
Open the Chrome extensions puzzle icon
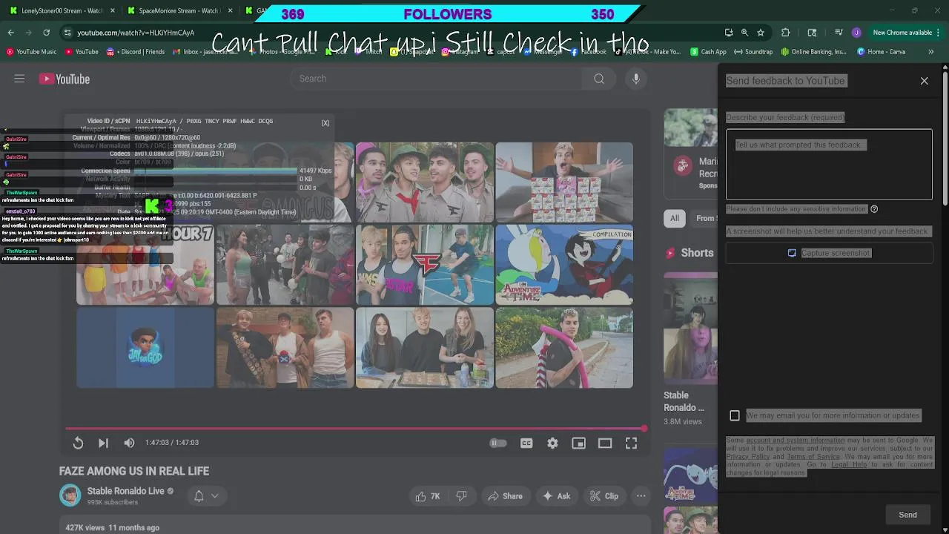(786, 33)
